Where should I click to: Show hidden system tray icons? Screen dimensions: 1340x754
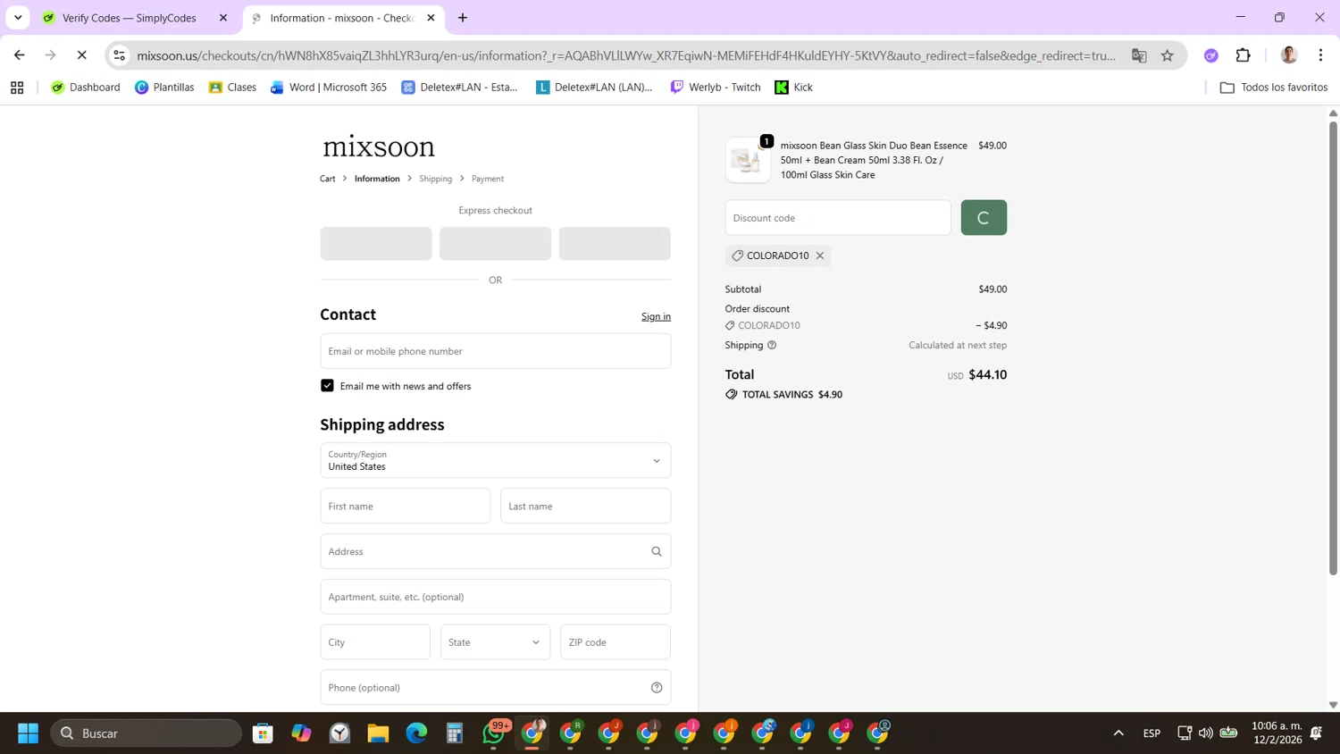(1118, 733)
